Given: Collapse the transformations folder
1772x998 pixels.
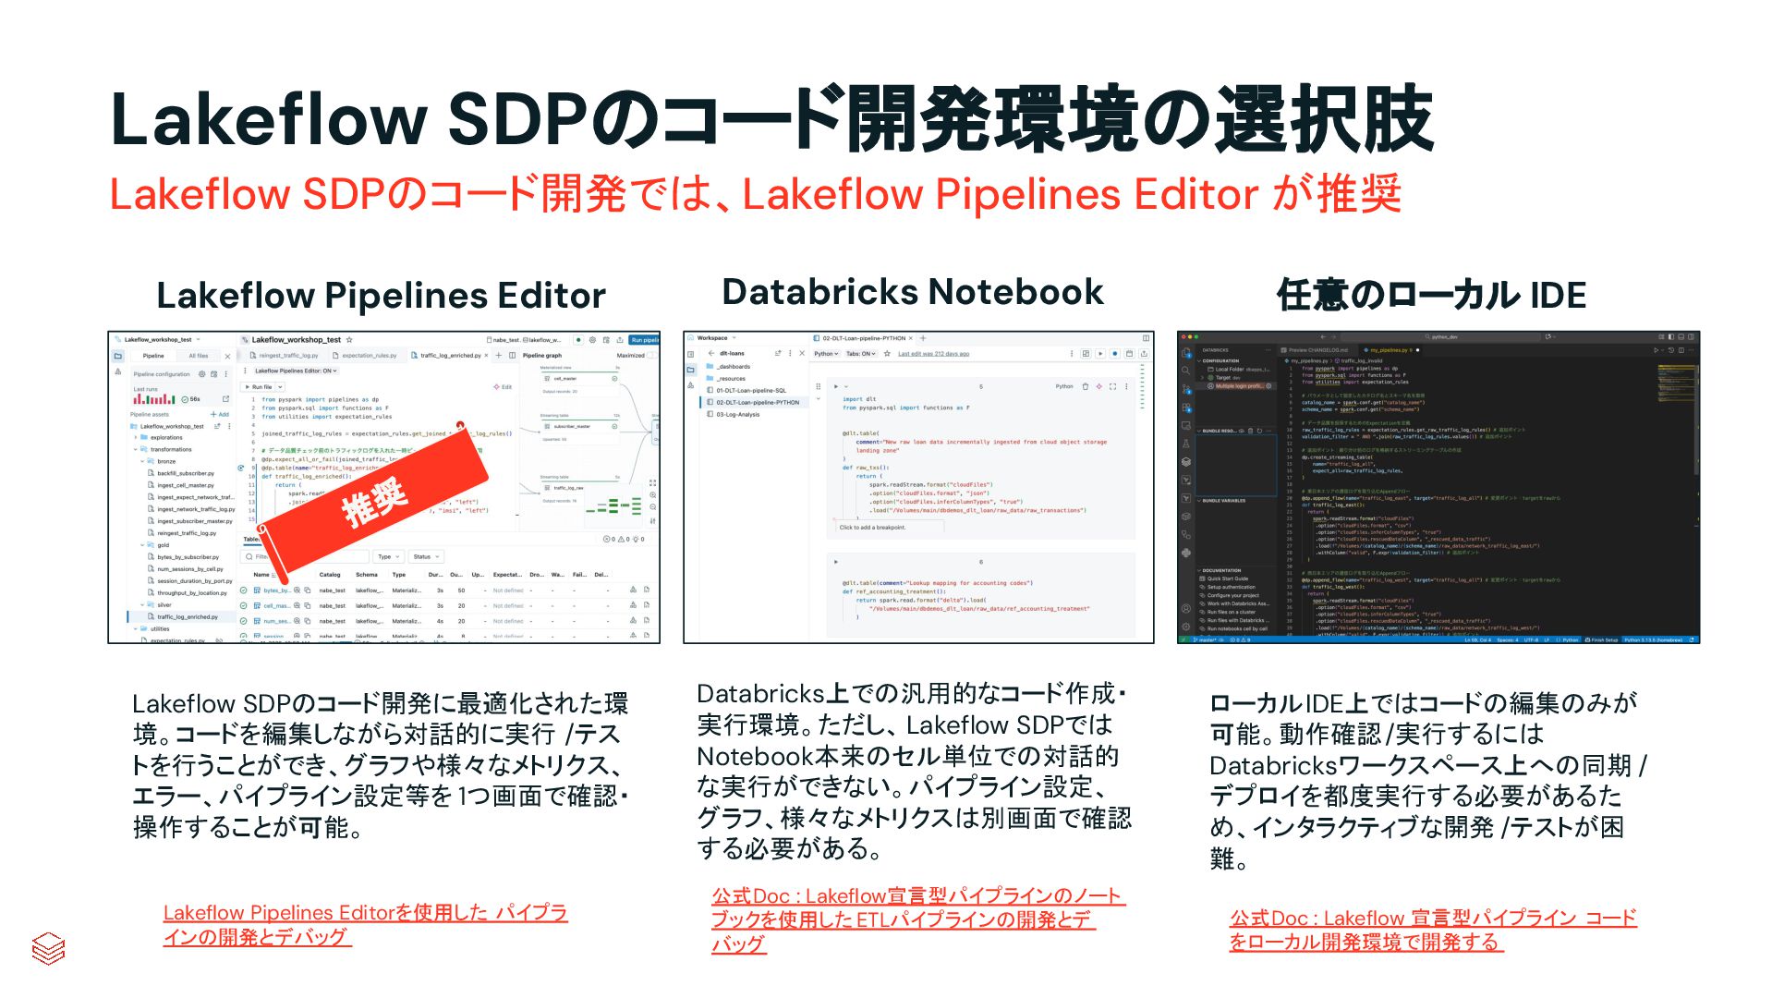Looking at the screenshot, I should [x=136, y=449].
